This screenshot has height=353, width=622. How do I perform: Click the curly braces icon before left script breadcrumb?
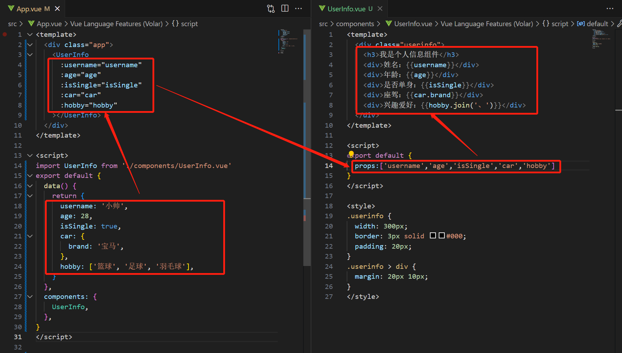175,23
